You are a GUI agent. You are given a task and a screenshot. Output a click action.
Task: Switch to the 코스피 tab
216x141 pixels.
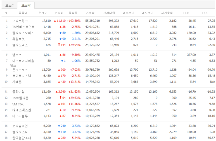10,5
